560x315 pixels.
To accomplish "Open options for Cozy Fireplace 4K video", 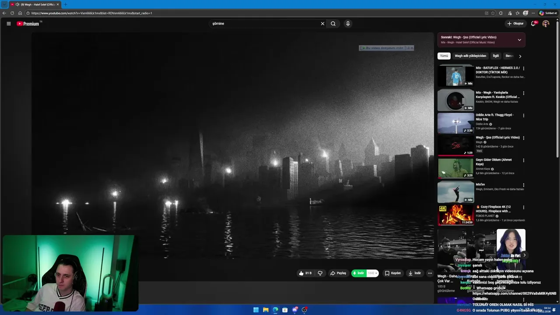I will (524, 207).
